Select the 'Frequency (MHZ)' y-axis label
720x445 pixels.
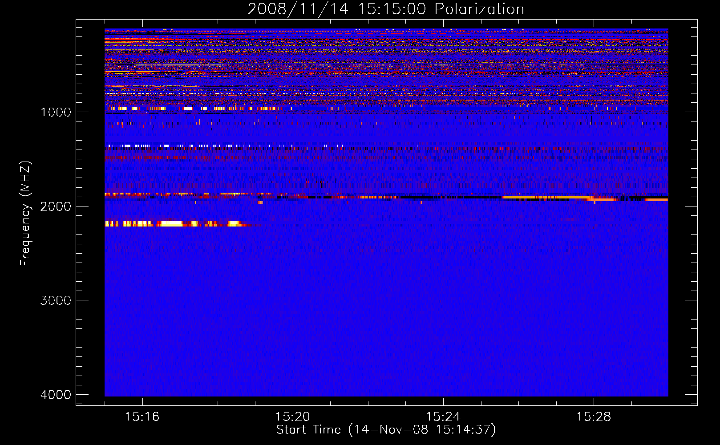pyautogui.click(x=26, y=214)
